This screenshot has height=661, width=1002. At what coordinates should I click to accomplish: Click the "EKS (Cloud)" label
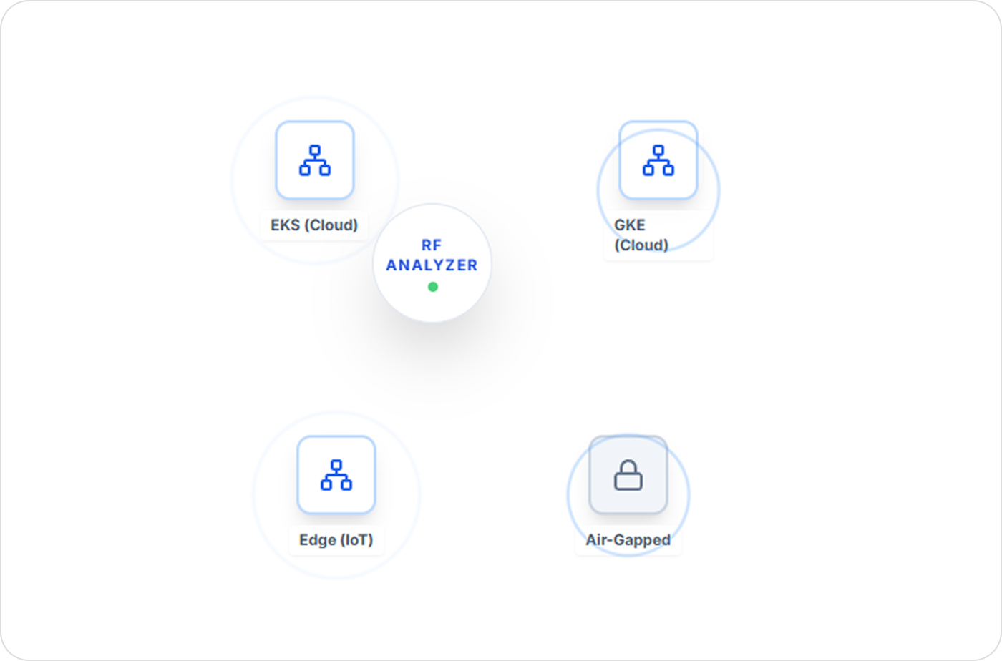tap(314, 225)
